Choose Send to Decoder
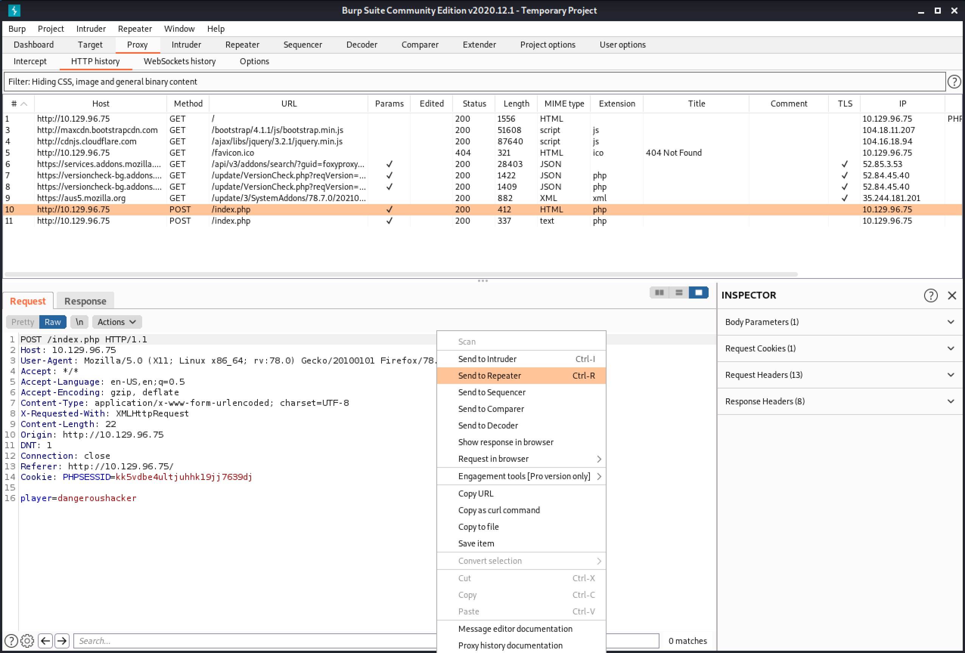Screen dimensions: 965x653 pyautogui.click(x=521, y=426)
